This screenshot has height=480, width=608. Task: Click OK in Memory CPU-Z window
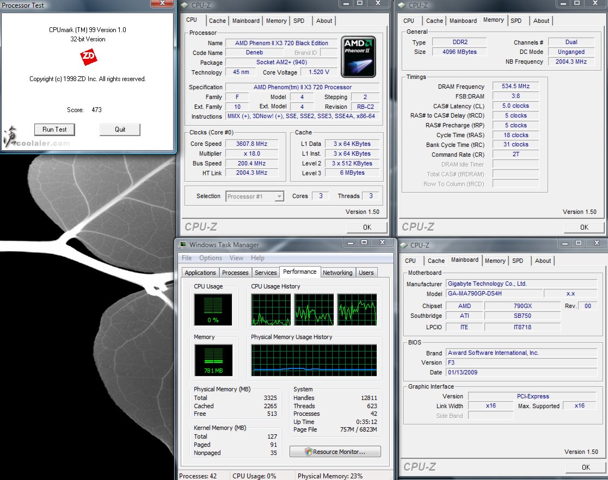[x=584, y=227]
